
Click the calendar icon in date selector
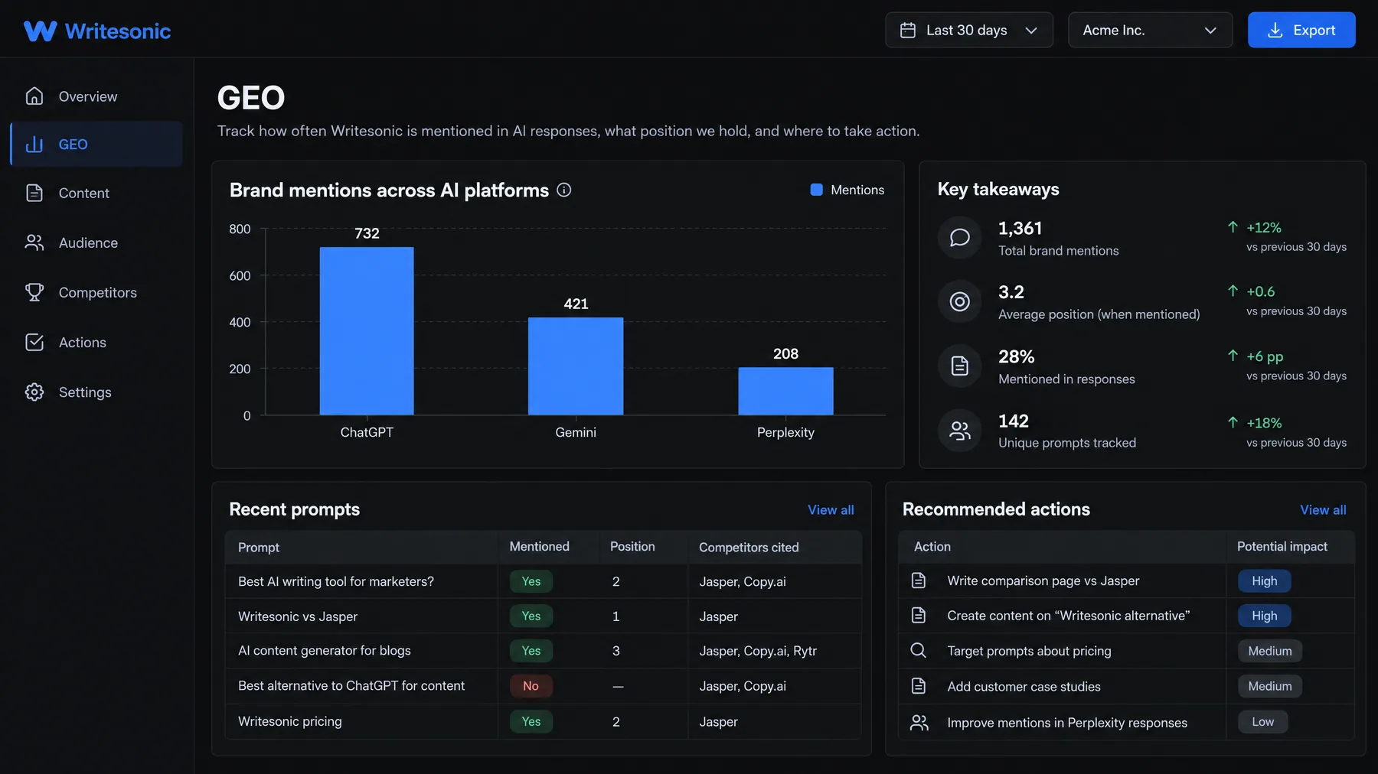pos(908,31)
